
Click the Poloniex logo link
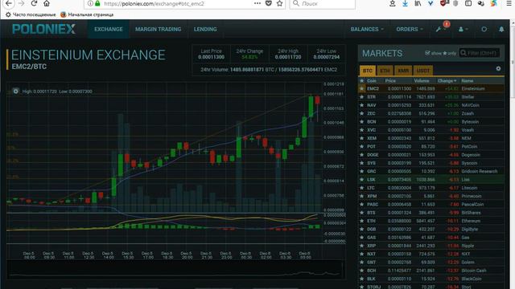point(43,29)
